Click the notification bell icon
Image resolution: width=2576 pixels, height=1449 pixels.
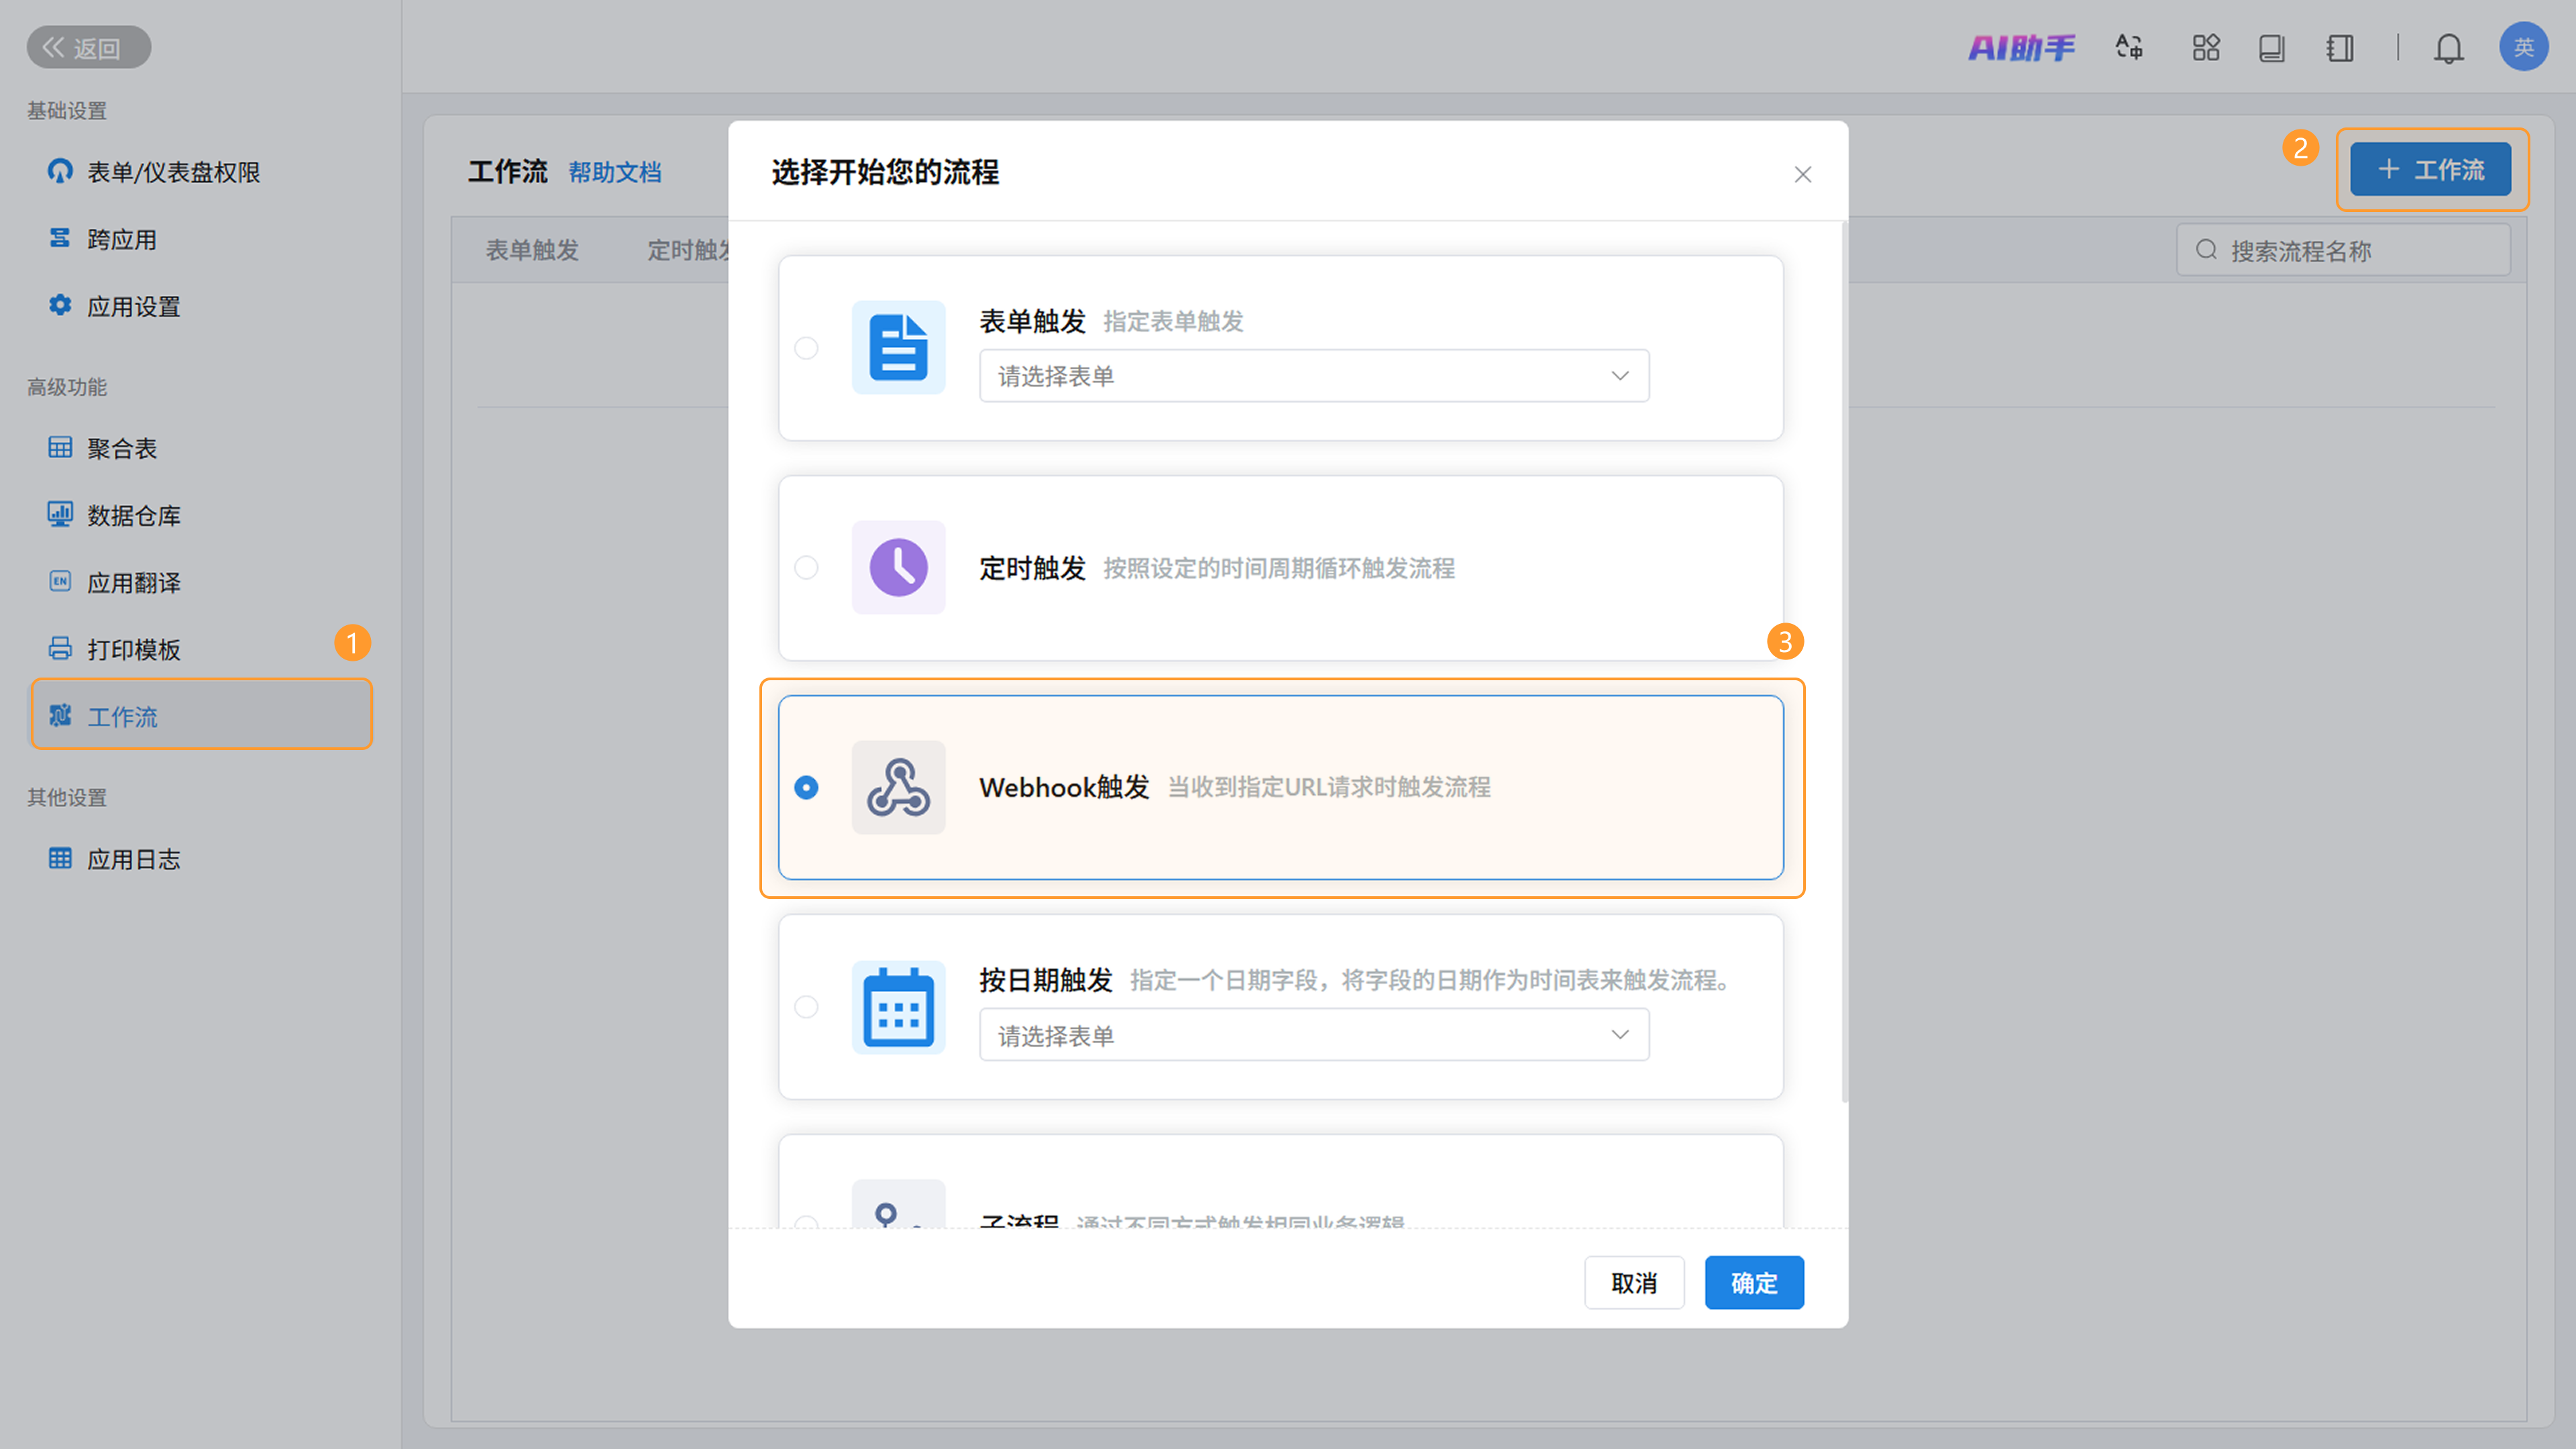(2448, 48)
